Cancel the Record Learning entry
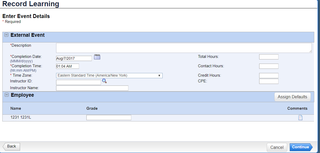Screen dimensions: 320x153 click(x=277, y=147)
